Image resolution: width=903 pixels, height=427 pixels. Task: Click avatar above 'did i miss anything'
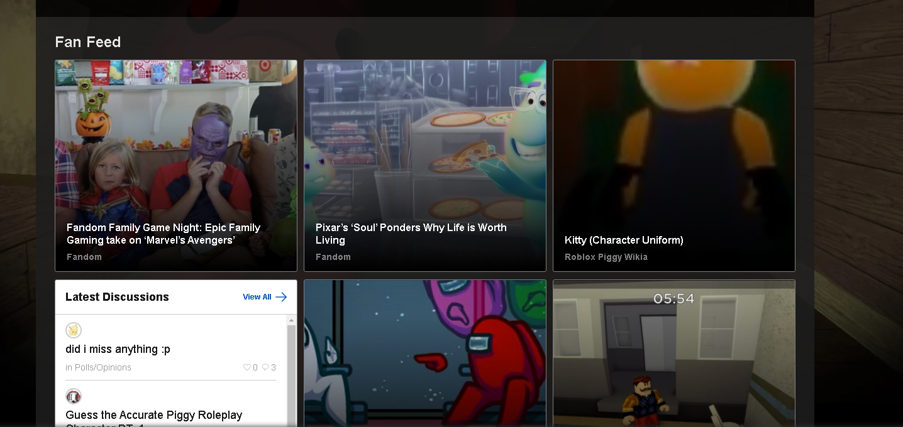point(74,330)
